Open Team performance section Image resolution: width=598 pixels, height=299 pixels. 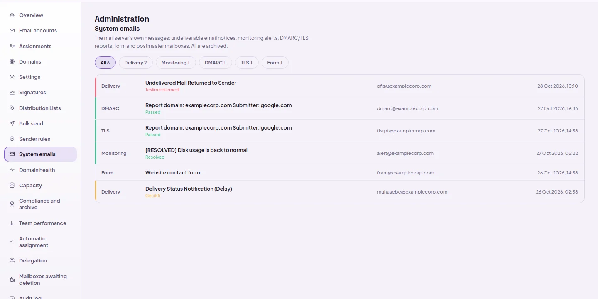coord(41,223)
